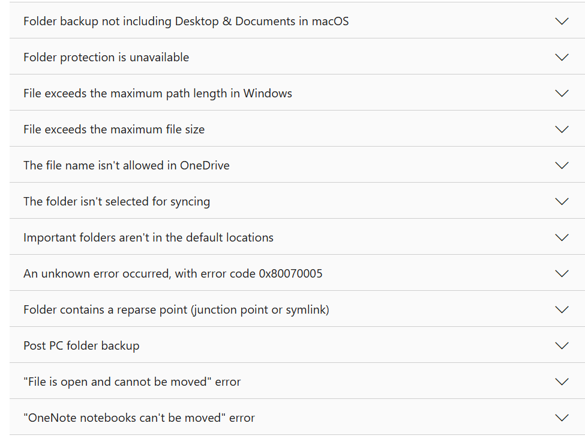The image size is (585, 438).
Task: Click the error code 0x80070005 heading text
Action: [173, 273]
